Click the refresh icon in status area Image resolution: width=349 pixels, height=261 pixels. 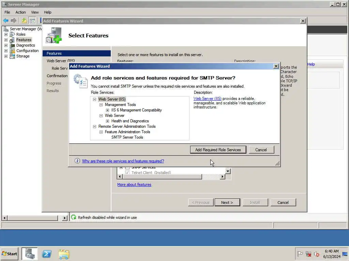point(73,217)
